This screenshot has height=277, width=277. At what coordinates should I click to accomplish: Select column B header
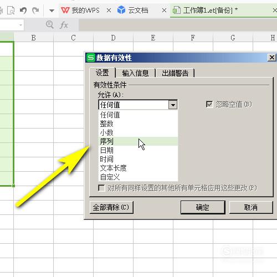[34, 38]
